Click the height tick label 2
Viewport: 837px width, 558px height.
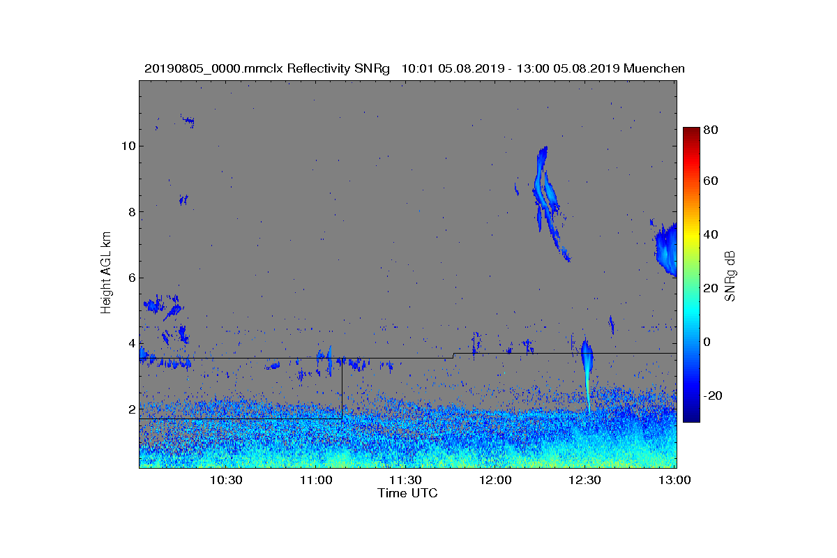point(130,409)
